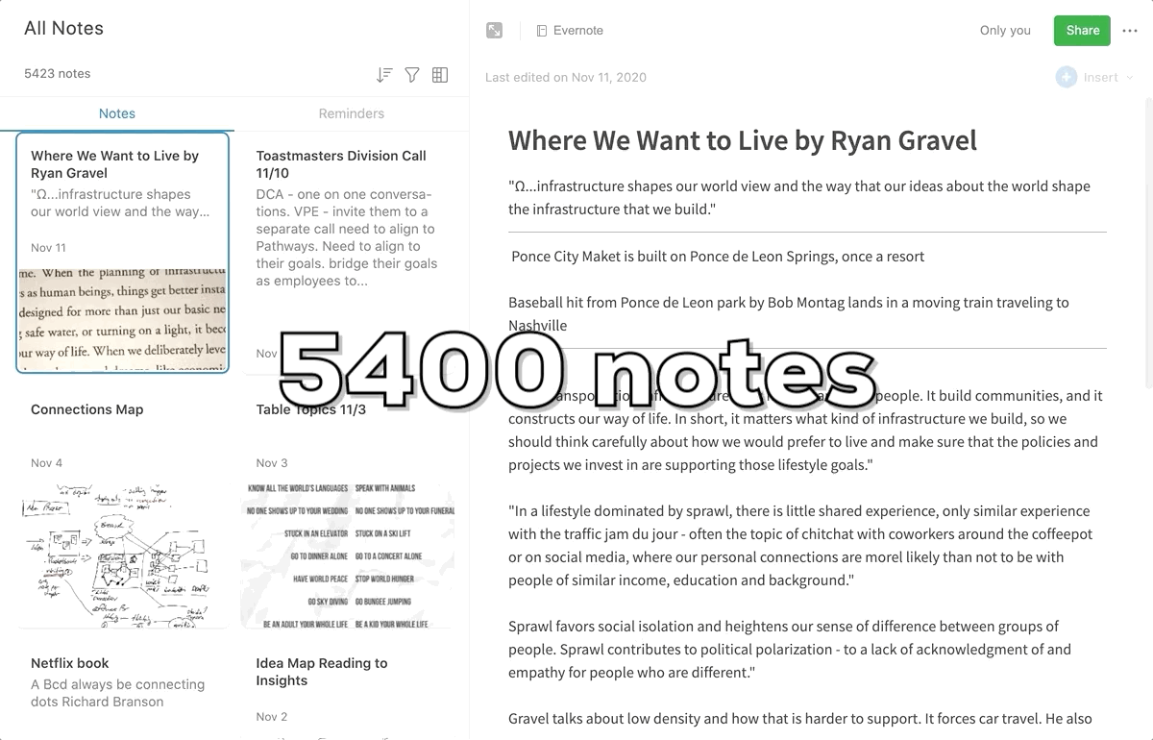The image size is (1153, 740).
Task: Open the more actions ellipsis menu
Action: 1129,31
